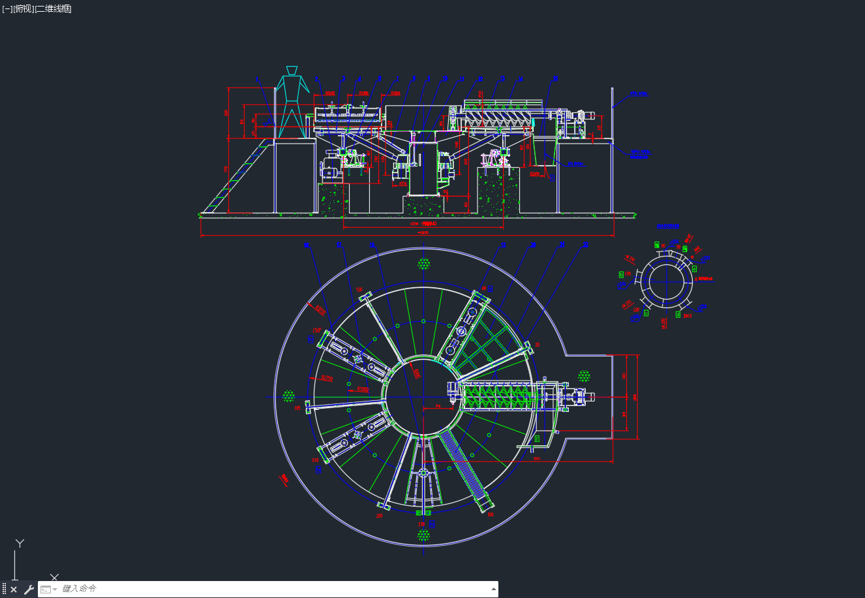Grab the command line grip handle
This screenshot has width=865, height=598.
4,590
